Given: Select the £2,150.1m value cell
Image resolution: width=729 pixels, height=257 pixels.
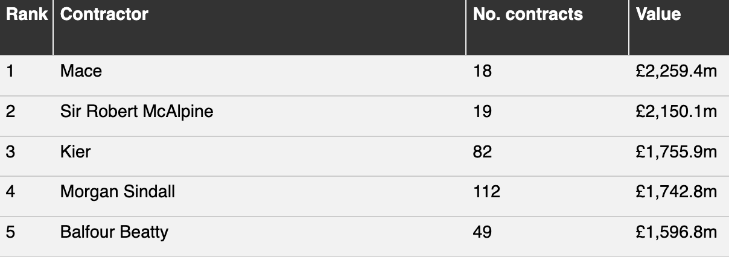Looking at the screenshot, I should click(676, 112).
